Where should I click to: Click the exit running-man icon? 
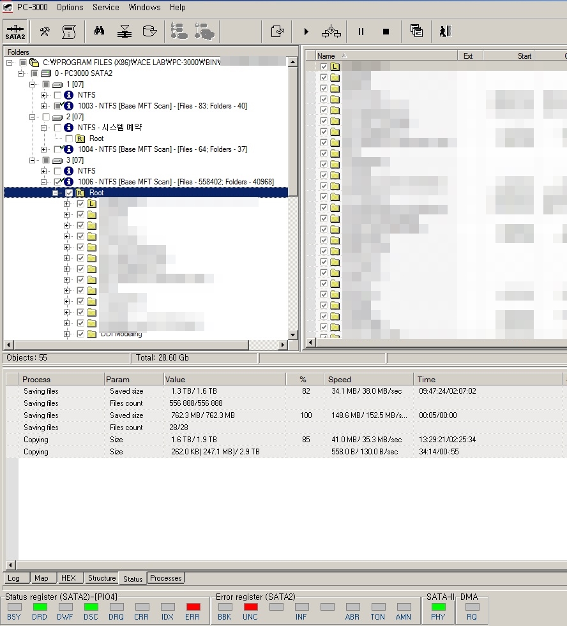click(446, 31)
